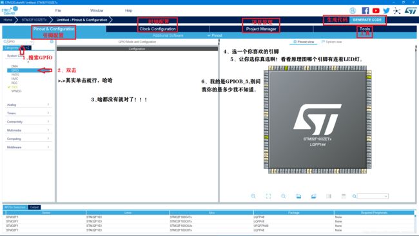Open the Help menu
The height and width of the screenshot is (236, 419).
(x=128, y=11)
